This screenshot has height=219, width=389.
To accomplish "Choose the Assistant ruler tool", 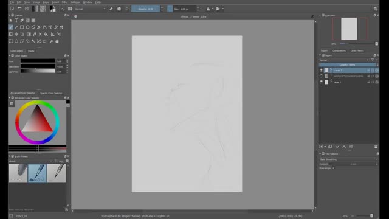I will tap(53, 34).
